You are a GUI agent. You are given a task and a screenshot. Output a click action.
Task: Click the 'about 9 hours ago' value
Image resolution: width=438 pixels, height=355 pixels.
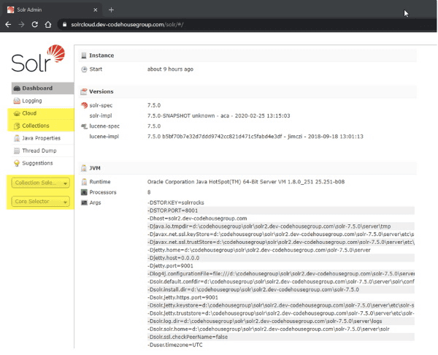(x=170, y=69)
